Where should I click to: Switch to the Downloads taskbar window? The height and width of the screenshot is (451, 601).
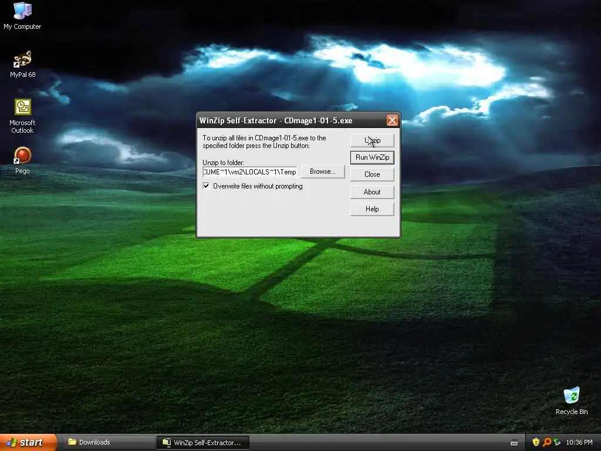click(x=108, y=442)
